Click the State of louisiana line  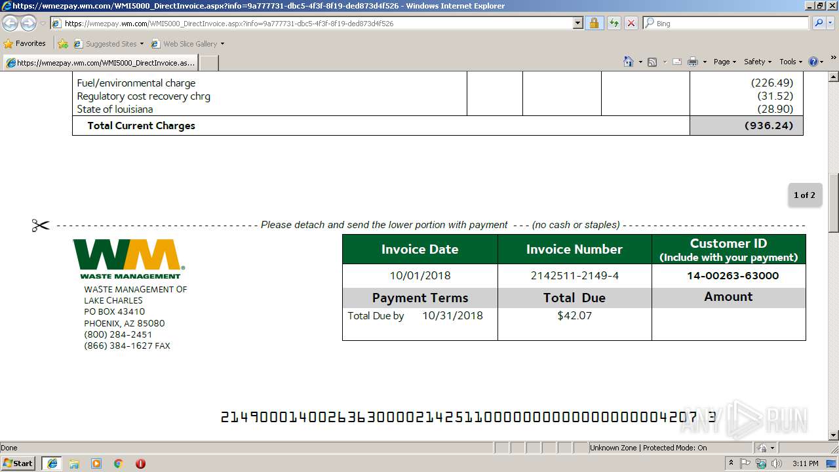115,109
